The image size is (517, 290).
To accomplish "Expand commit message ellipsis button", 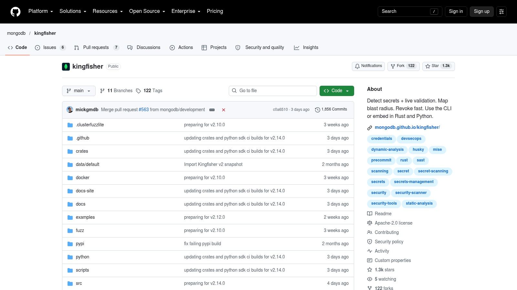I will (212, 110).
